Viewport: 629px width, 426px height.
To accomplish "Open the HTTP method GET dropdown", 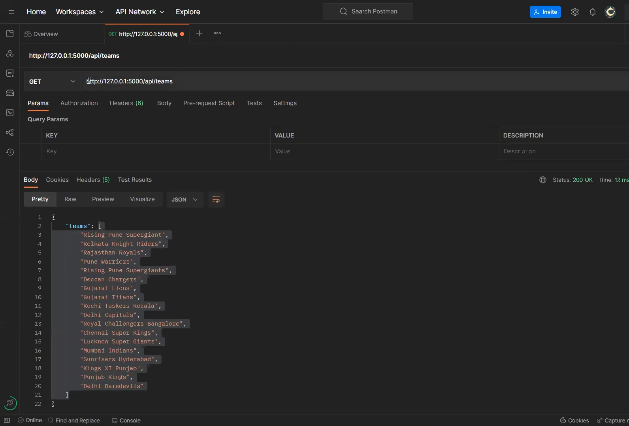I will pos(52,81).
